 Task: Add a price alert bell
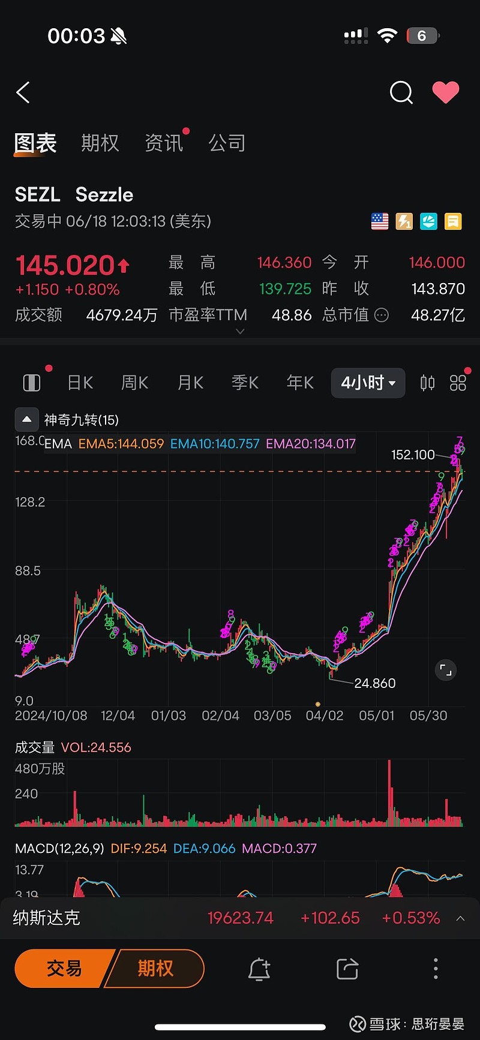[x=259, y=969]
